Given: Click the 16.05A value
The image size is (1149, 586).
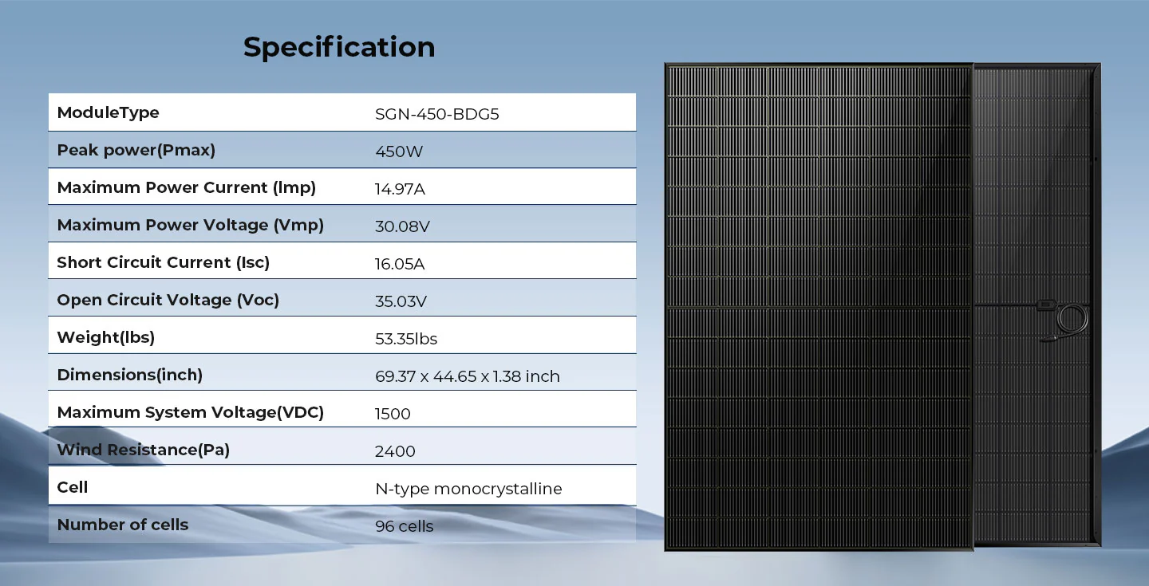Looking at the screenshot, I should [x=400, y=264].
